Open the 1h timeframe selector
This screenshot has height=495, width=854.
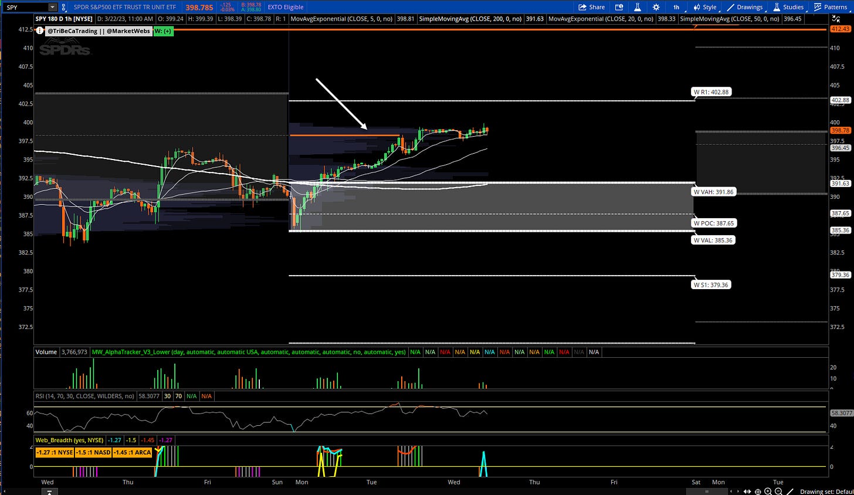[676, 7]
